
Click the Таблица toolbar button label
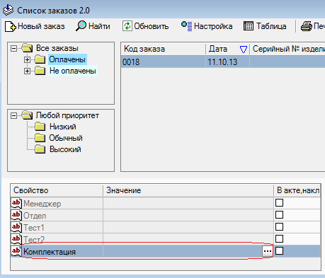[271, 26]
